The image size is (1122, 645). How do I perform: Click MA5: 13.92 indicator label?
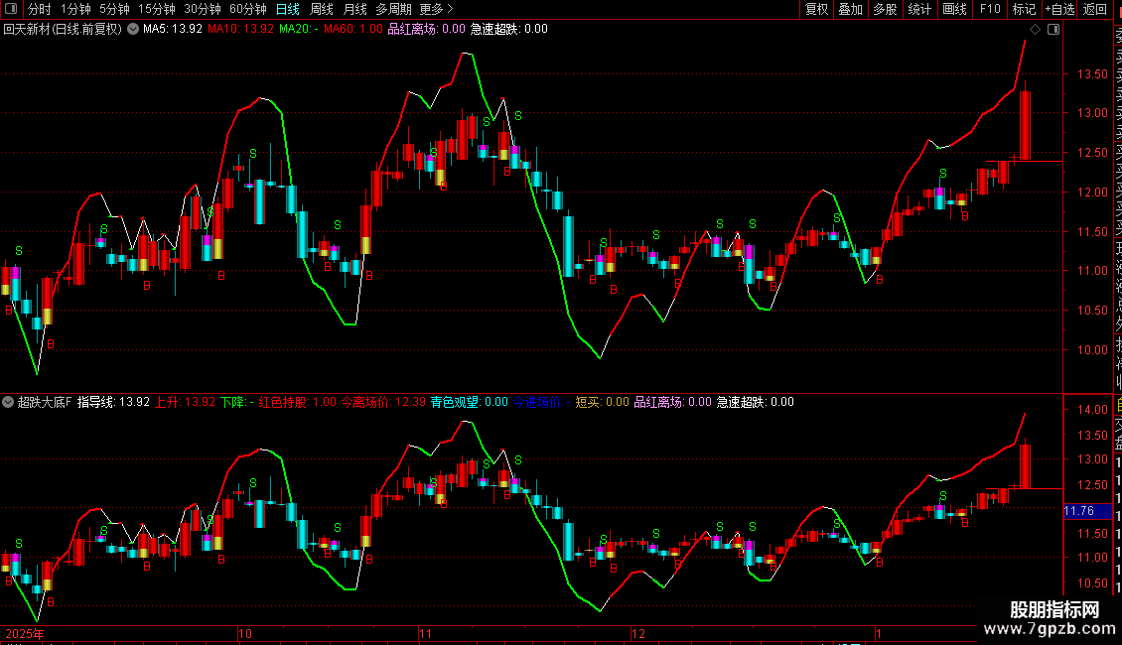pyautogui.click(x=173, y=30)
